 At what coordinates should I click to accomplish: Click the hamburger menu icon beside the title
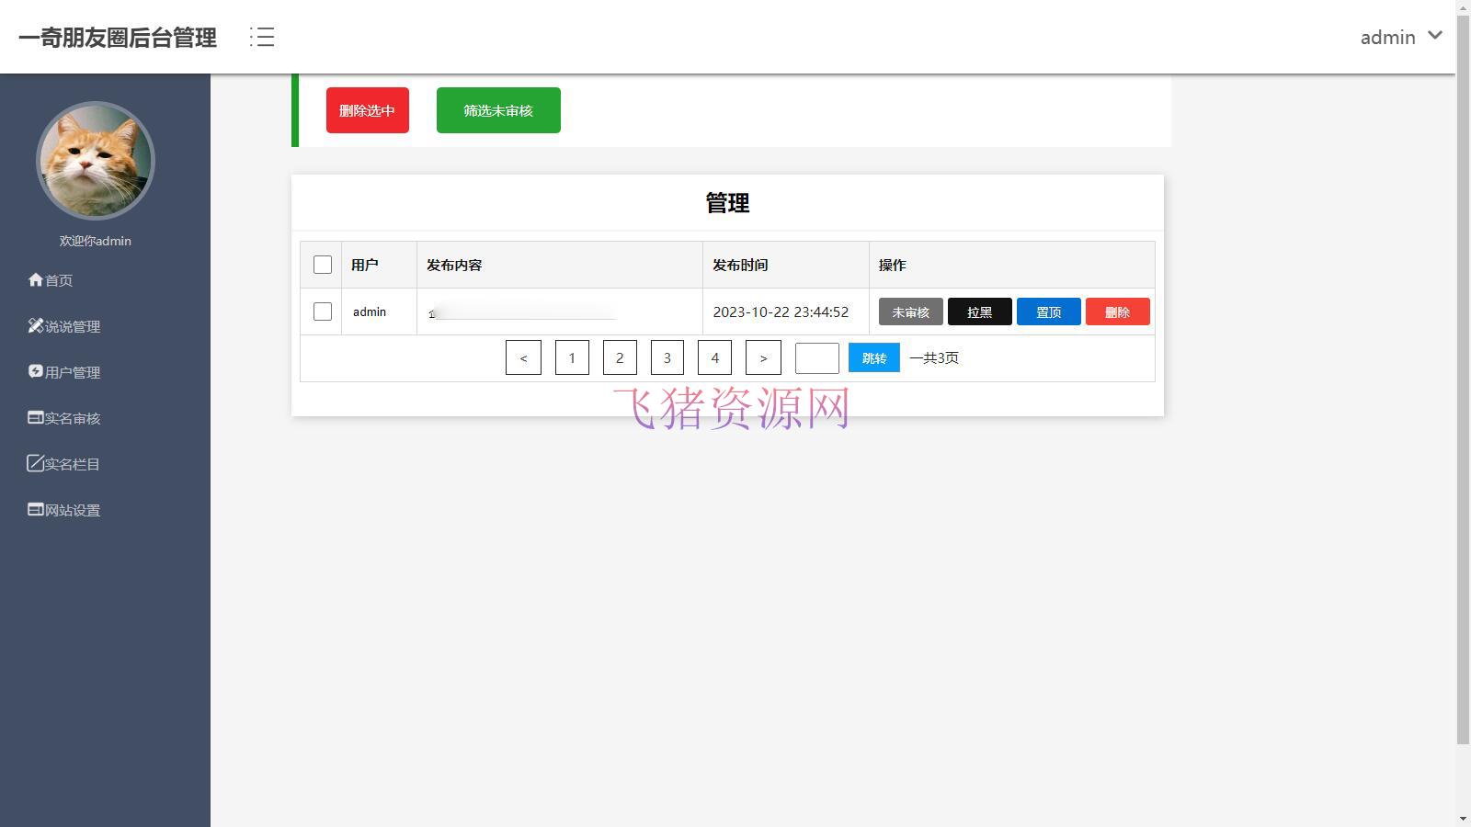click(261, 37)
